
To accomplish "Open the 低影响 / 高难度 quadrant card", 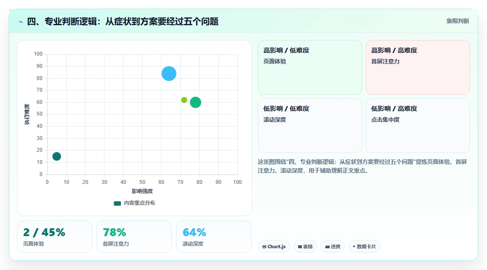I will pos(418,126).
